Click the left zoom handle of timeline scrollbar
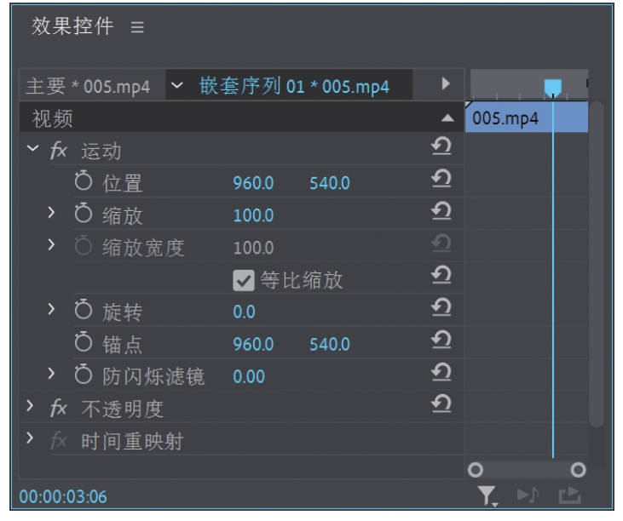Screen dimensions: 623x521 click(x=476, y=469)
